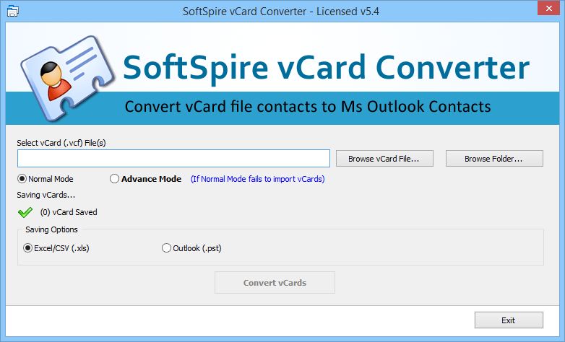Exit the application with Exit button
Screen dimensions: 565x342
point(509,320)
